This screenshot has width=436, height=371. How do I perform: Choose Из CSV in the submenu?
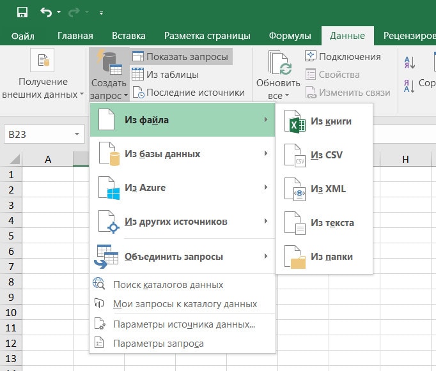[324, 155]
